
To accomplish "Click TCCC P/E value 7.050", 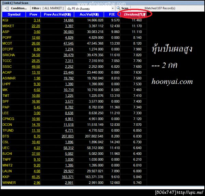I will 115,61.
